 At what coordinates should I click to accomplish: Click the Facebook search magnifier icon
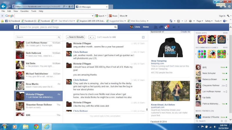[115, 27]
